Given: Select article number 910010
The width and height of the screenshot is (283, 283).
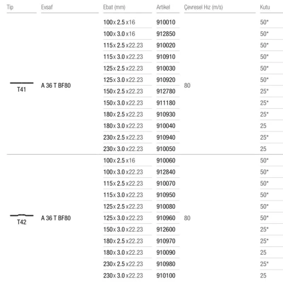Looking at the screenshot, I should [x=166, y=22].
